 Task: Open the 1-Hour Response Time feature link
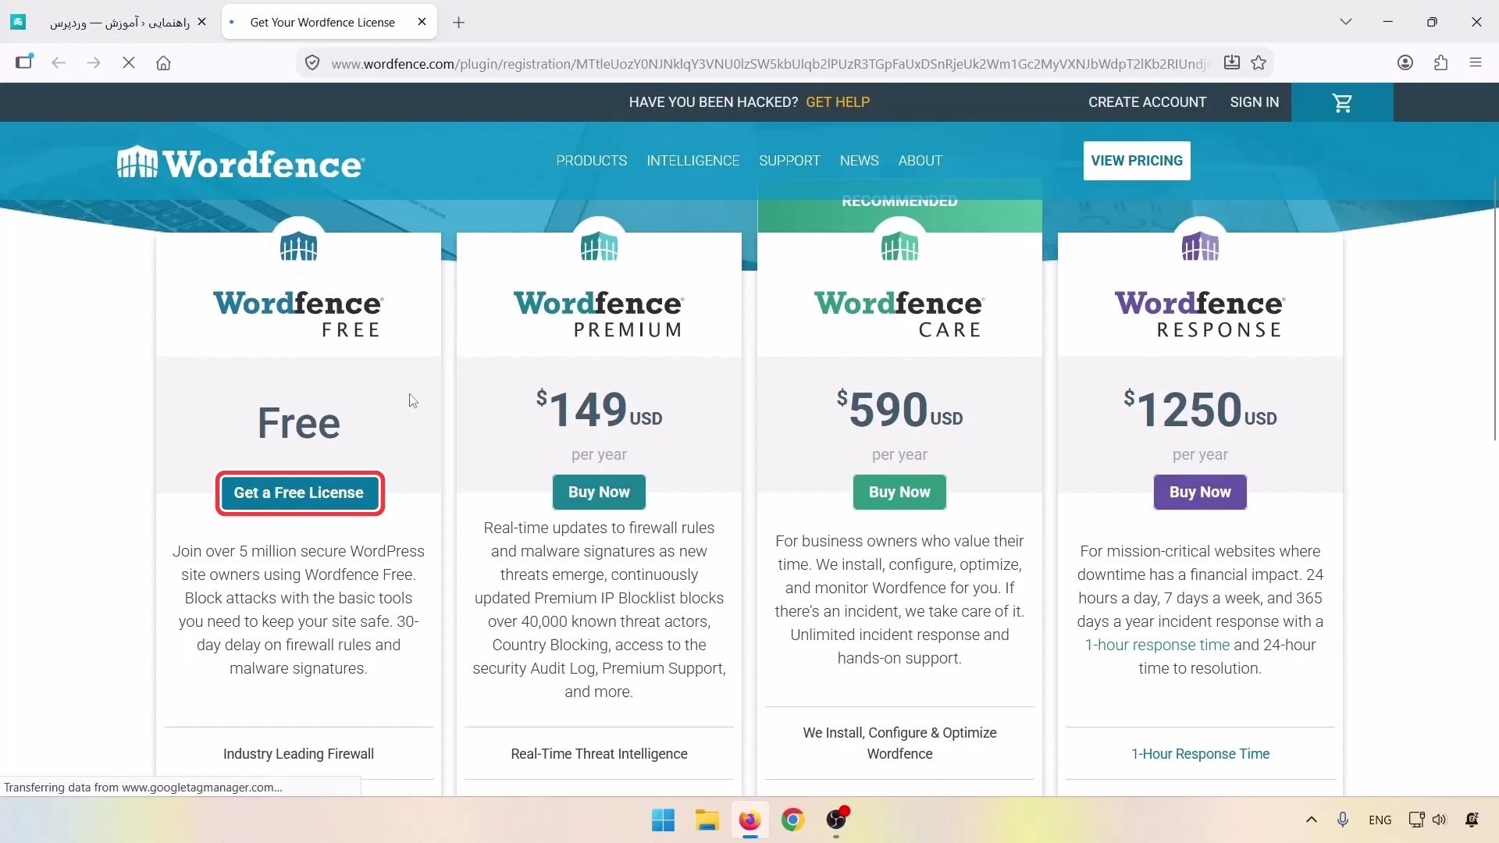point(1200,754)
